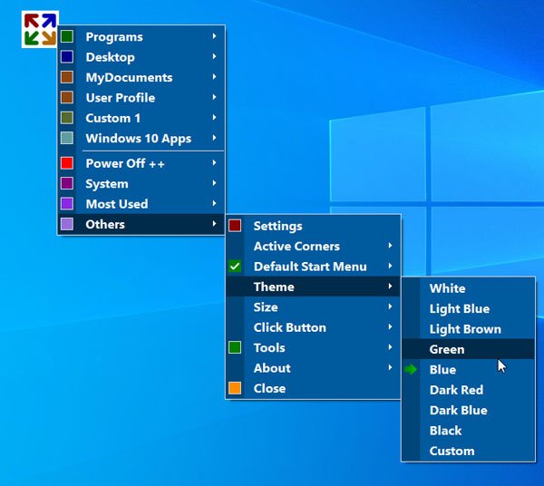Select the Dark Blue theme
The width and height of the screenshot is (544, 486).
click(x=469, y=410)
